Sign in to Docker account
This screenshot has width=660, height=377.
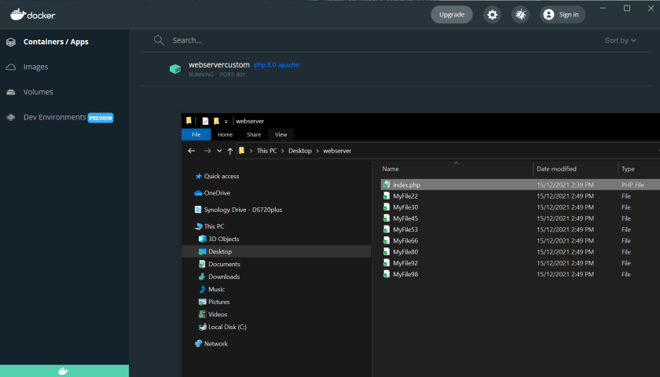coord(563,15)
